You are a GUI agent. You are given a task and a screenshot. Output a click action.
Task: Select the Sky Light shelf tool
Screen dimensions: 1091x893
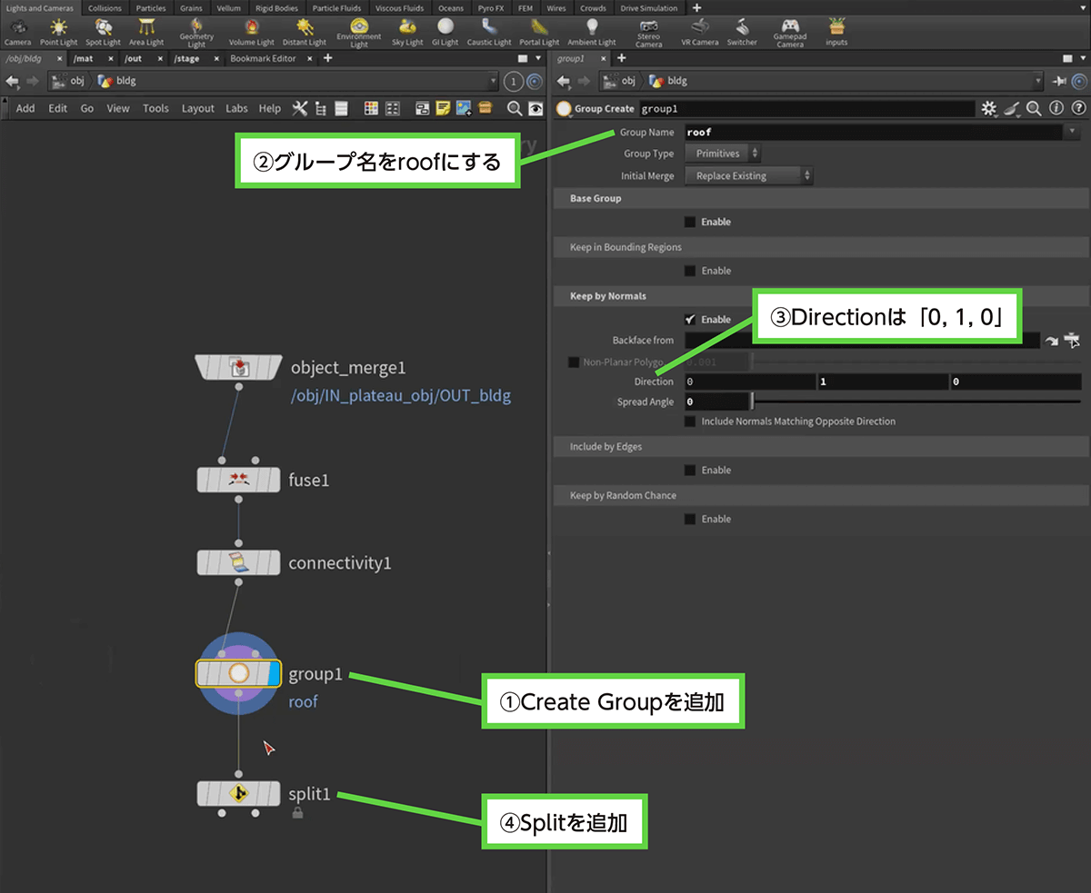click(408, 31)
